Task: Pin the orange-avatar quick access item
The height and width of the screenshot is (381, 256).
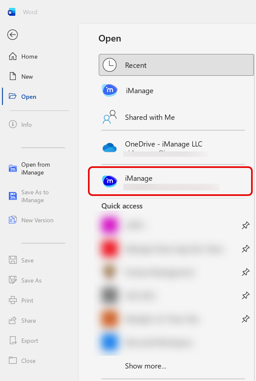Action: pyautogui.click(x=245, y=318)
